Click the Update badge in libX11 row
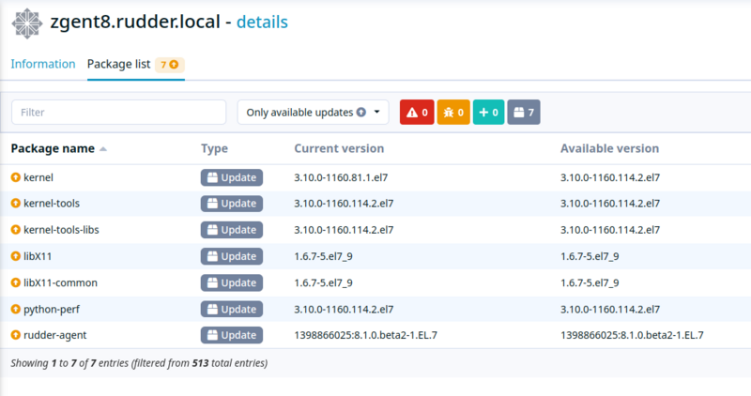This screenshot has width=751, height=396. (232, 256)
